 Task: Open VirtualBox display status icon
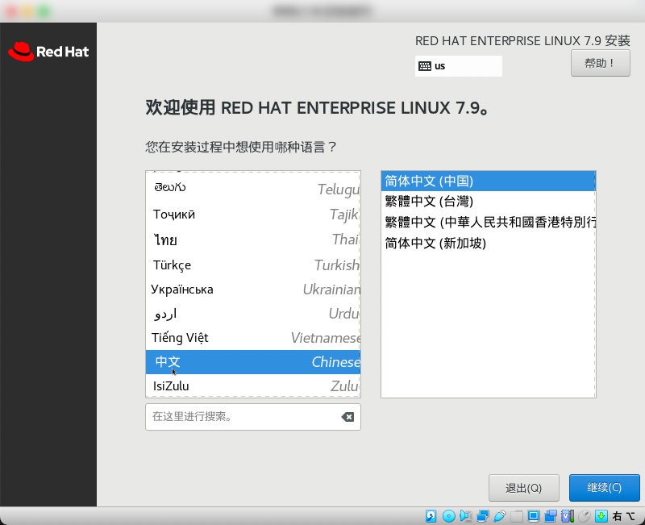[534, 516]
